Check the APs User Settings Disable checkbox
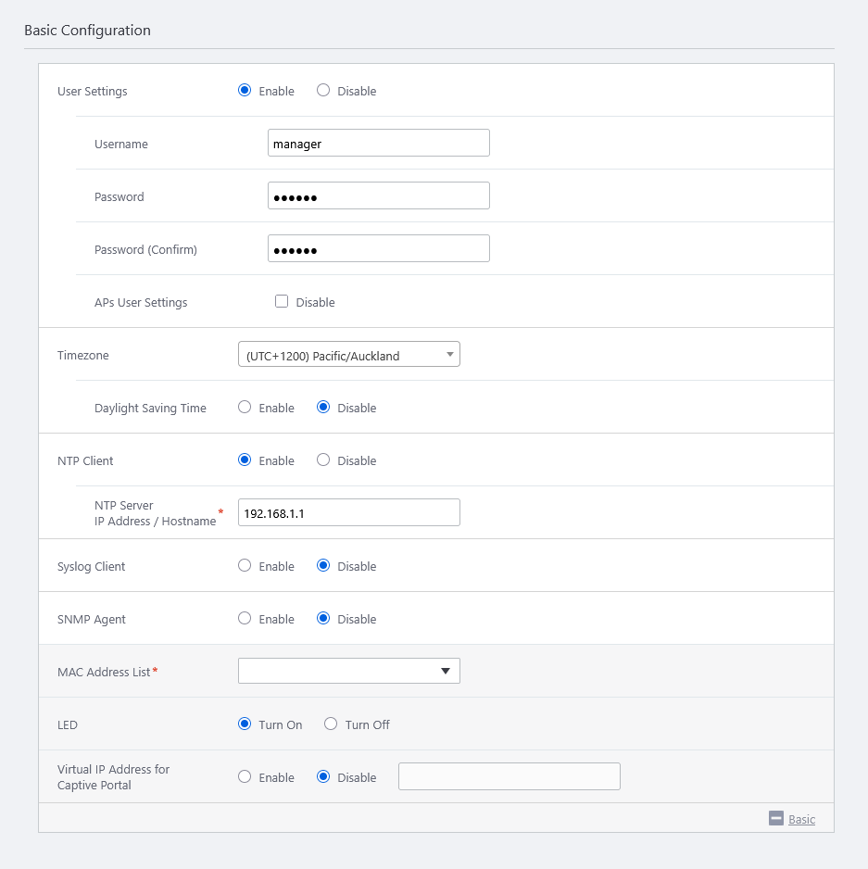Image resolution: width=868 pixels, height=869 pixels. pyautogui.click(x=282, y=302)
